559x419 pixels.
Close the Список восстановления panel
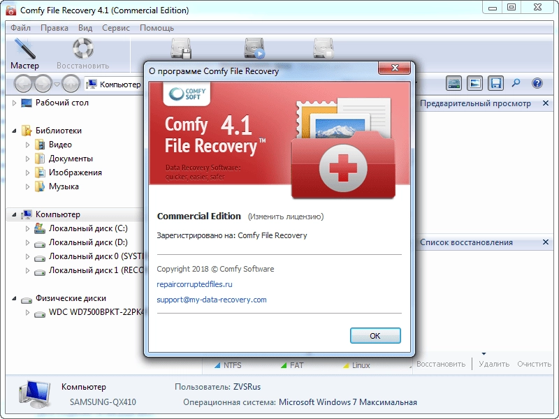click(x=546, y=242)
